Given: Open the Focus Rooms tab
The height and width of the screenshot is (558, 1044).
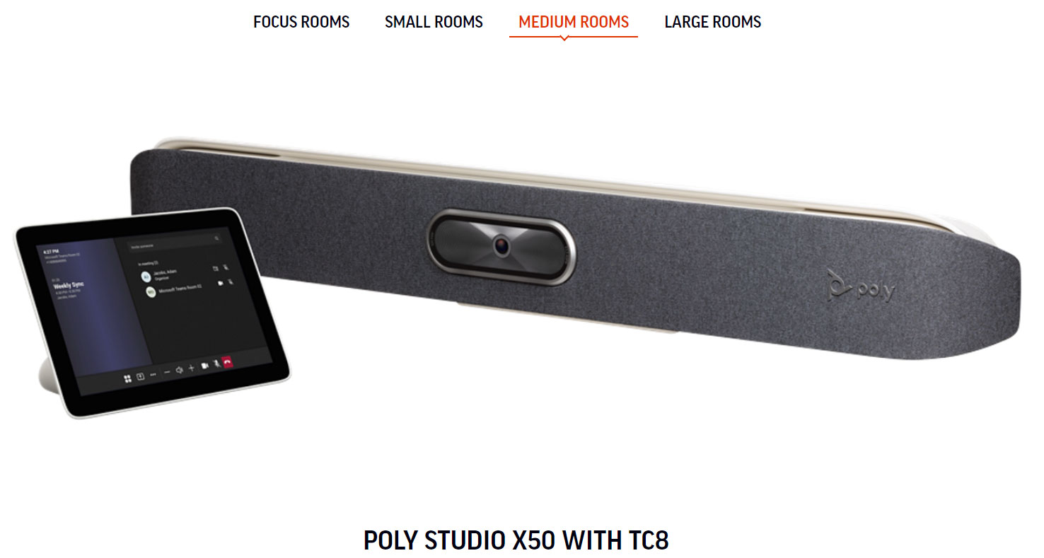Looking at the screenshot, I should tap(301, 22).
